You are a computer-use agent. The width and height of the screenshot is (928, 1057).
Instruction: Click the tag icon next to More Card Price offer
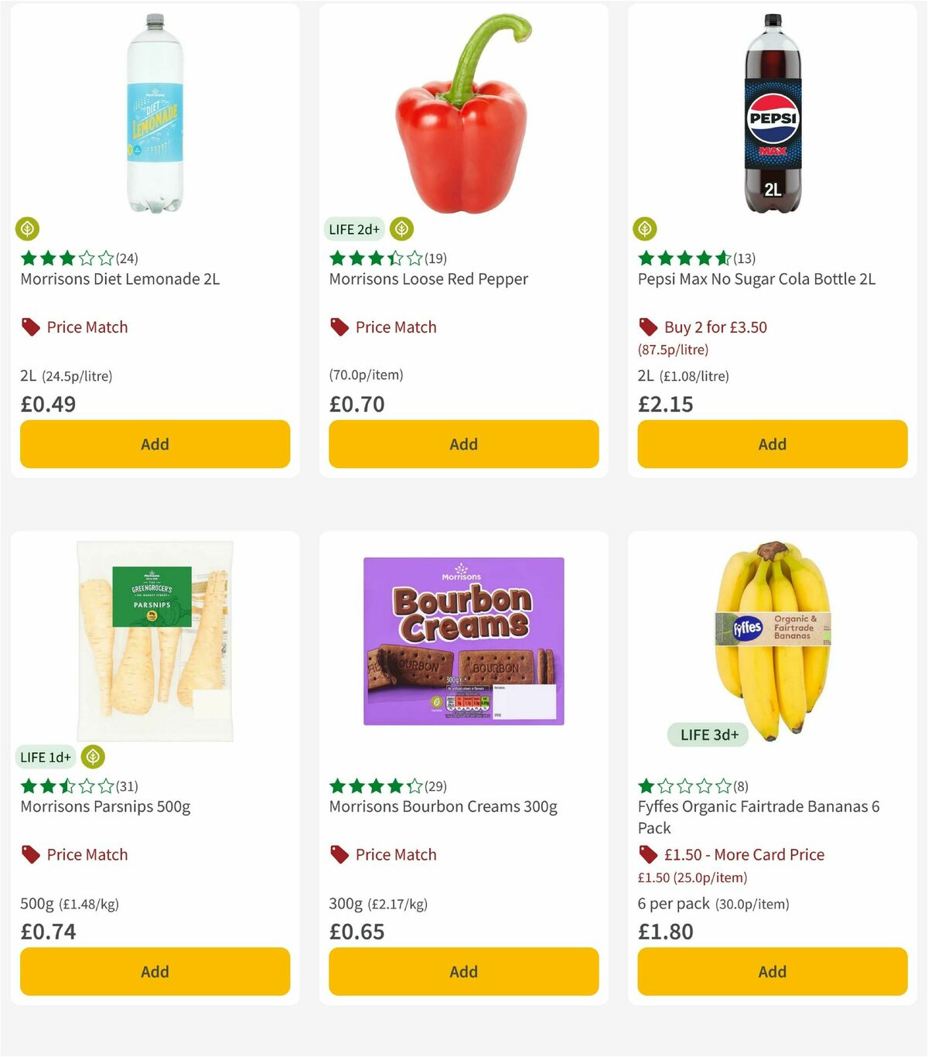[647, 854]
